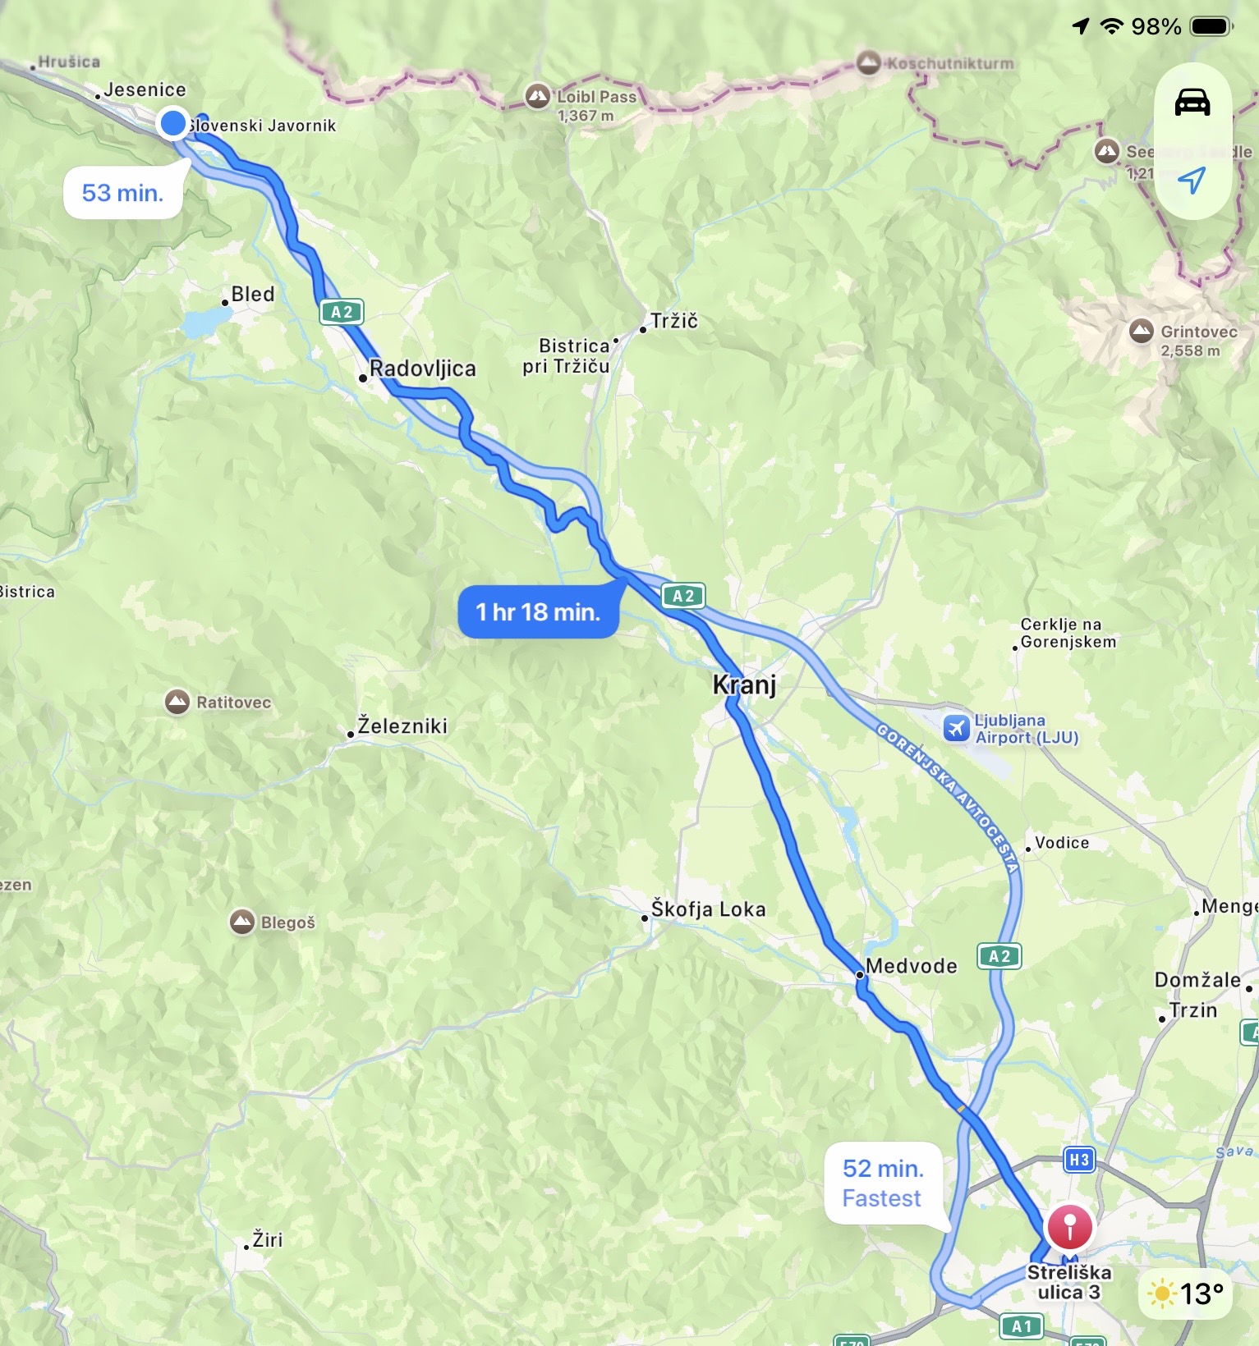
Task: Choose the 53 min. alternate route
Action: tap(123, 193)
